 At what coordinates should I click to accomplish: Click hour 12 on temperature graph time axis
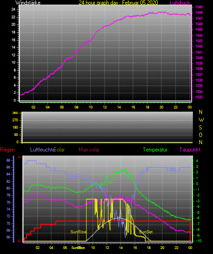(107, 248)
